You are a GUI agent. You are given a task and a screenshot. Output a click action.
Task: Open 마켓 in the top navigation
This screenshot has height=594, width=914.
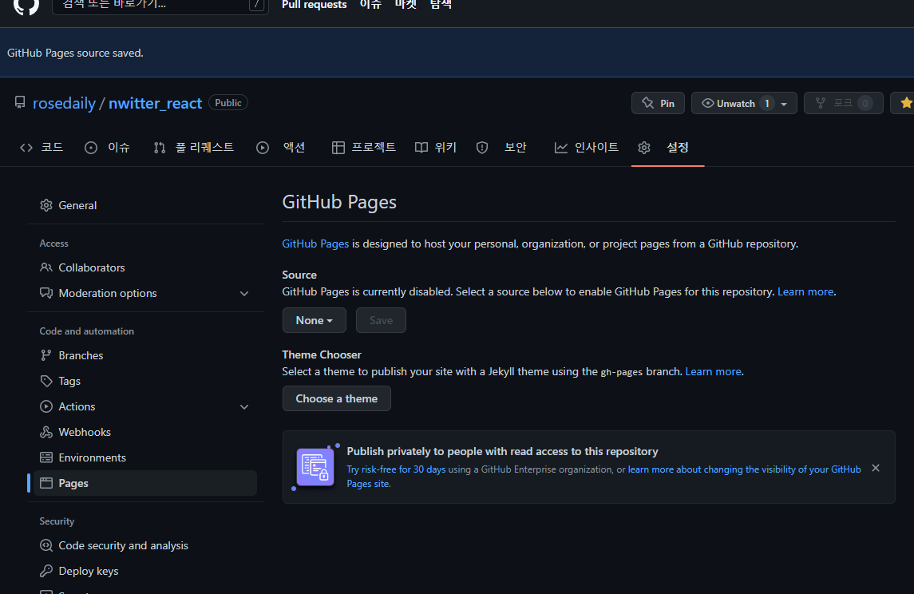406,5
